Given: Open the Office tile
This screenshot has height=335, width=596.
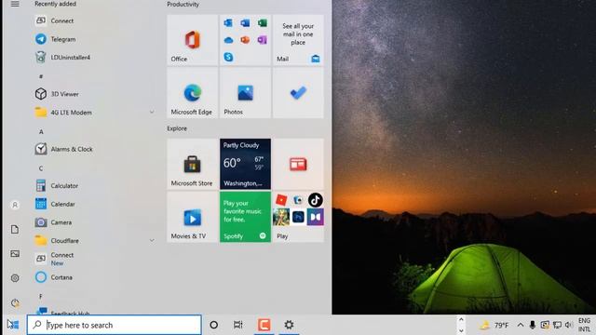Looking at the screenshot, I should 193,40.
